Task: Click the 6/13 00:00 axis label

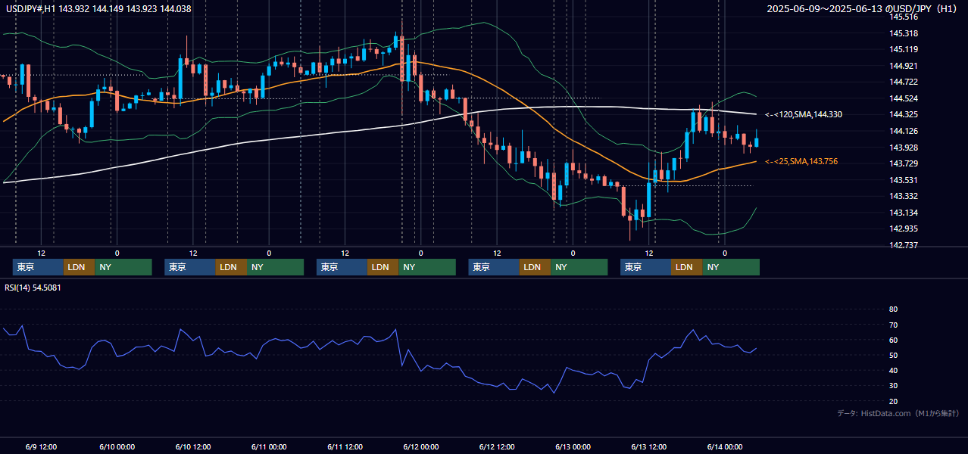Action: (573, 446)
